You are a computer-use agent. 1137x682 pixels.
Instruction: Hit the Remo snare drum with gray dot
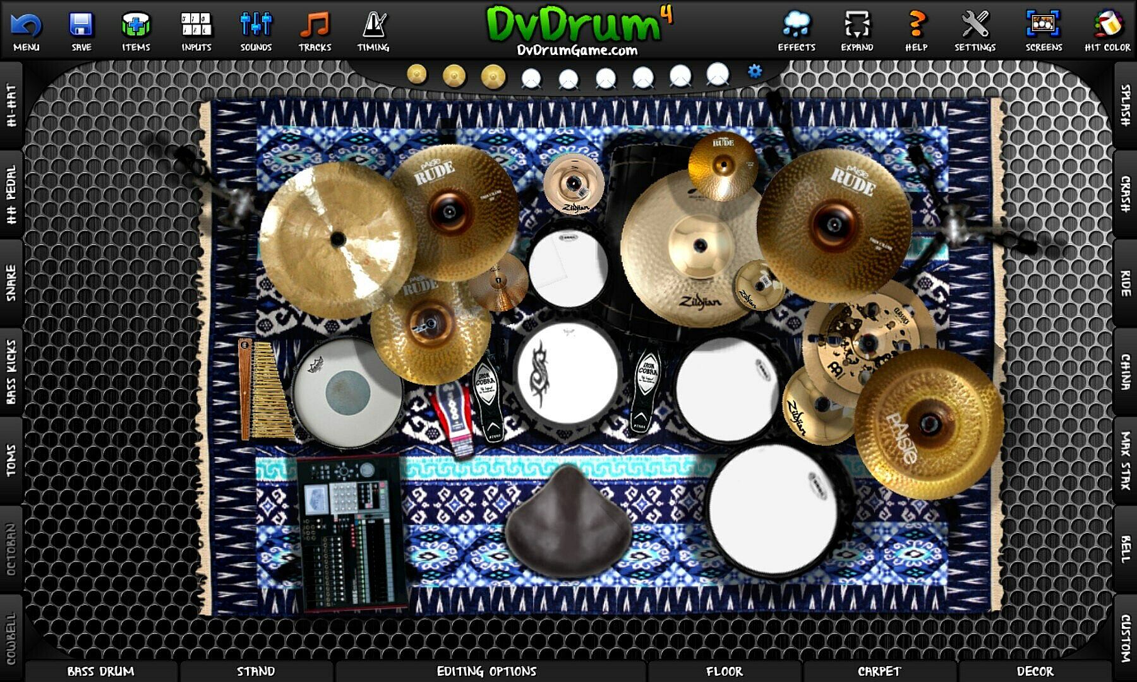pos(347,393)
